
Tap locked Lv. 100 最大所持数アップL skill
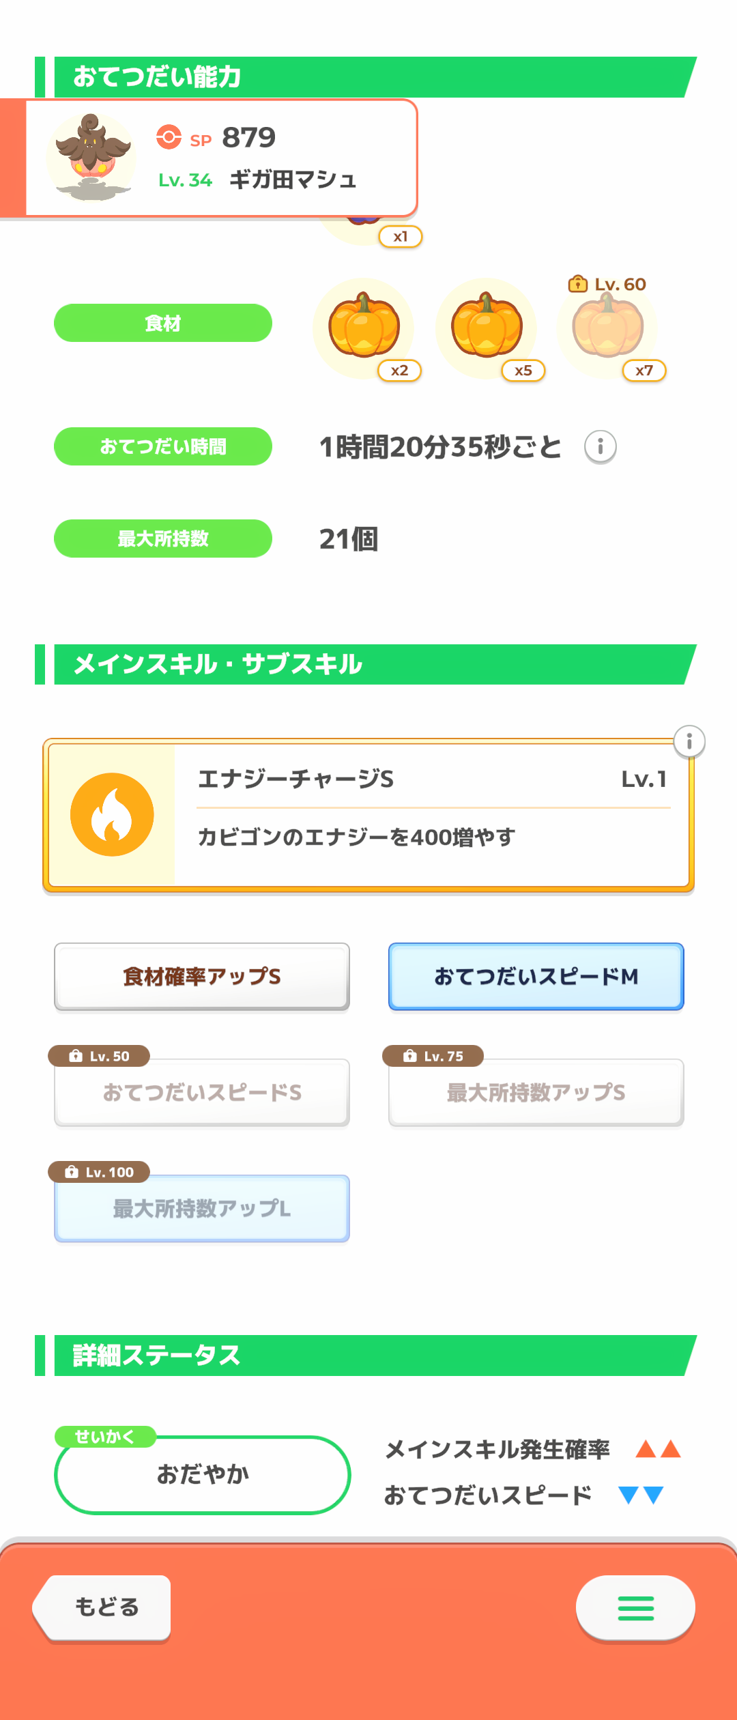(x=202, y=1209)
